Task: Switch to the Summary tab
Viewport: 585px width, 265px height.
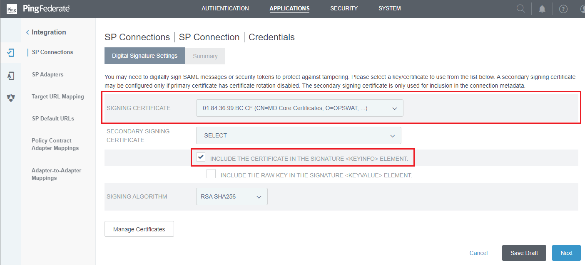Action: point(205,56)
